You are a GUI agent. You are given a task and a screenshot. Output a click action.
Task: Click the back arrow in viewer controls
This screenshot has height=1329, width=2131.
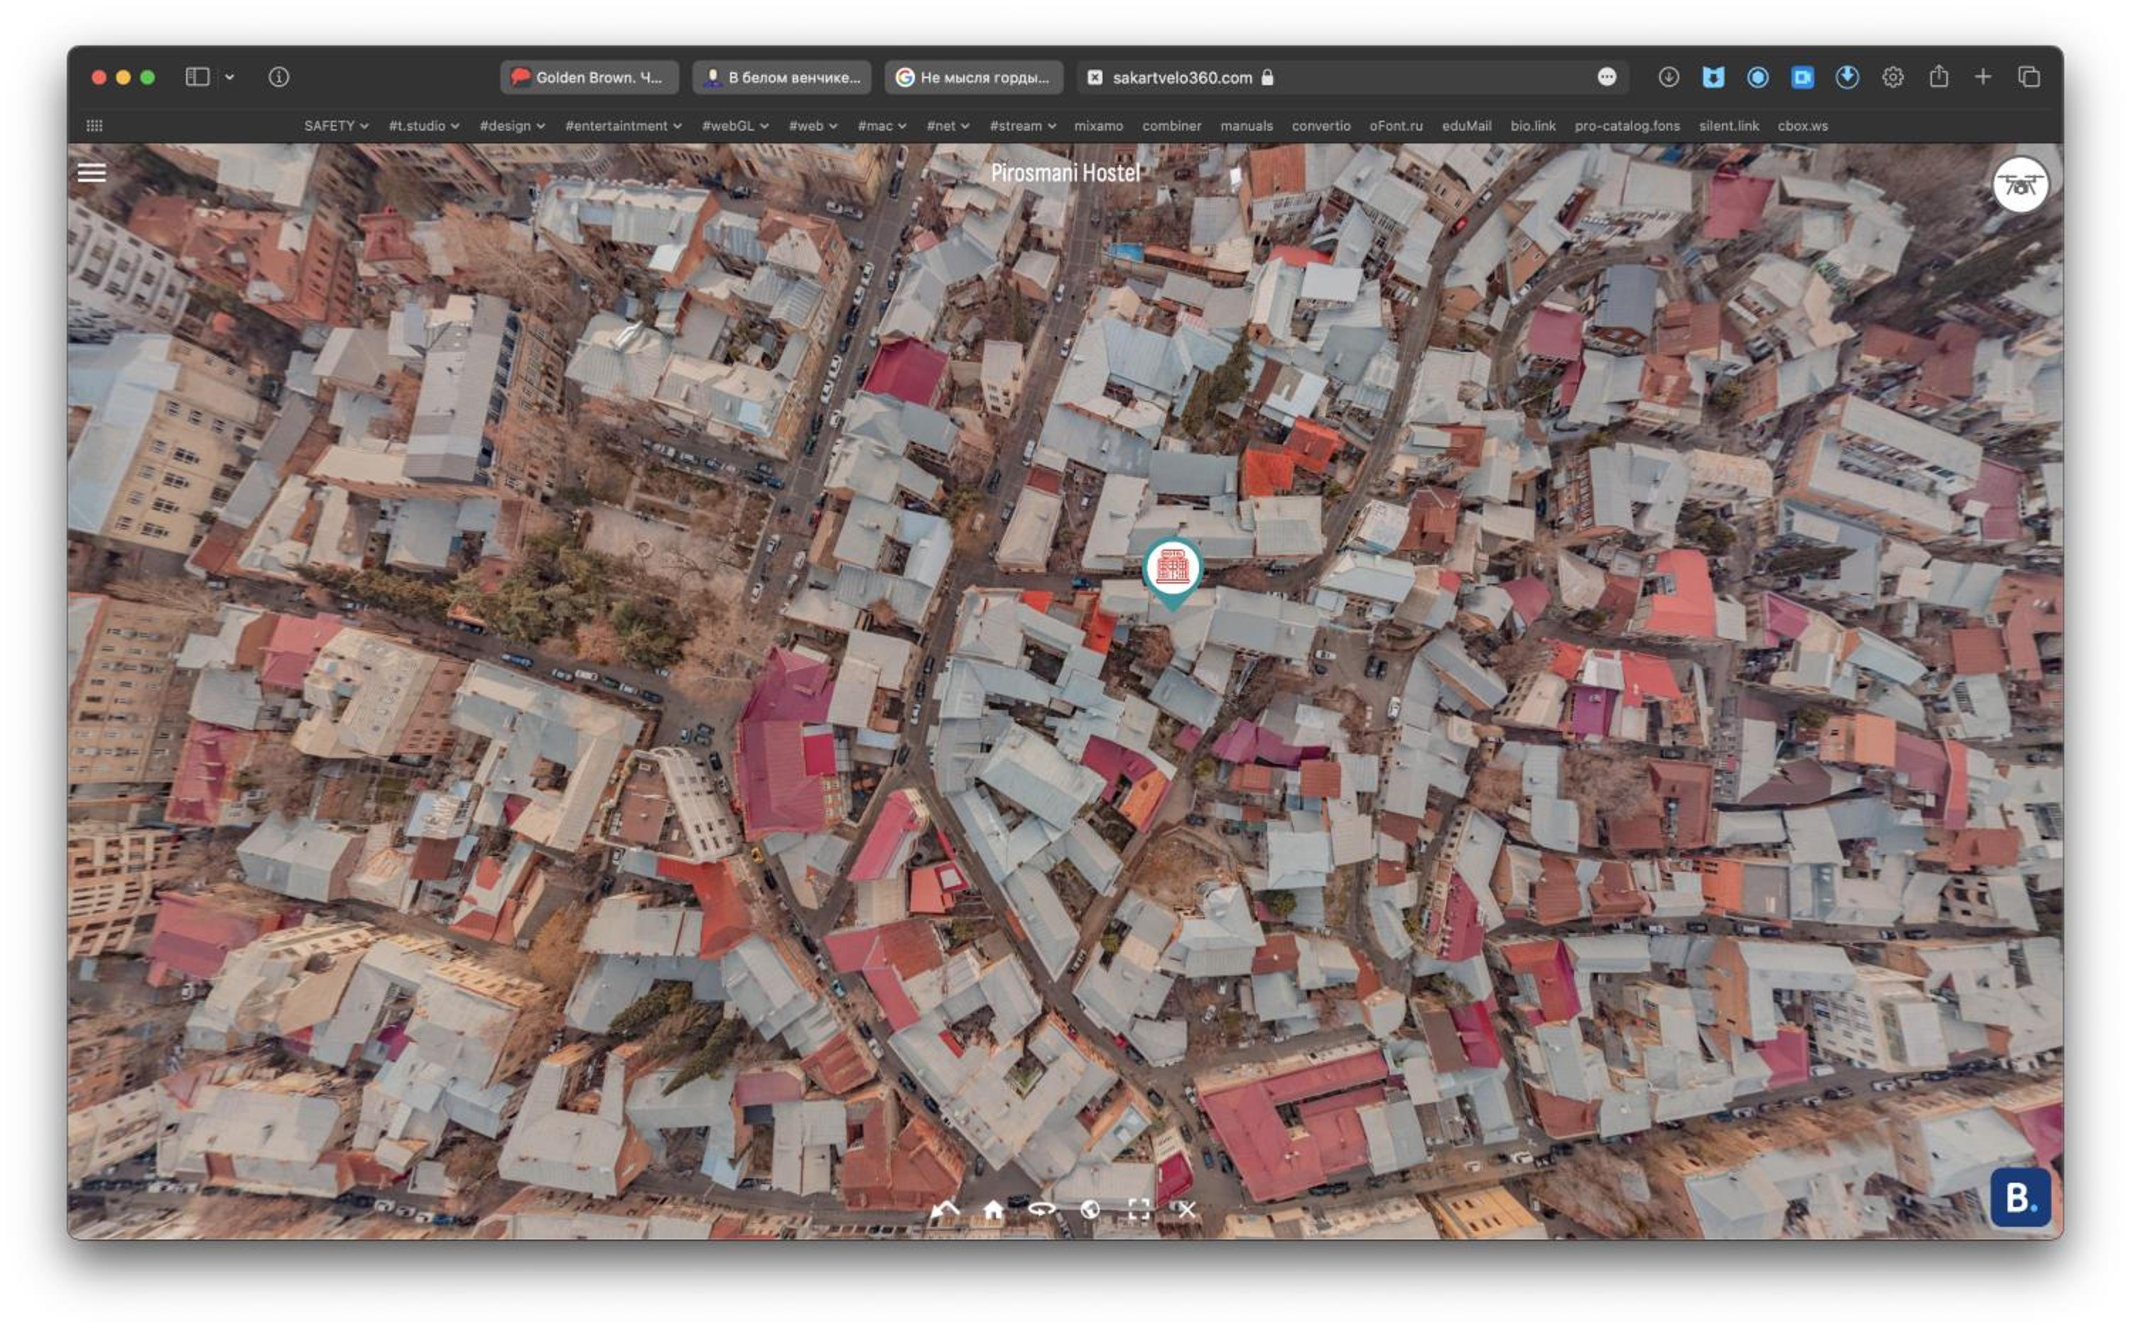point(945,1210)
